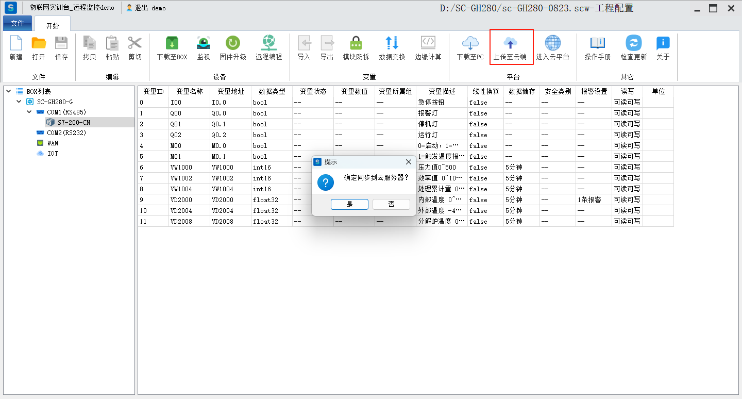
Task: Open 模块防拆 lock settings
Action: [x=356, y=44]
